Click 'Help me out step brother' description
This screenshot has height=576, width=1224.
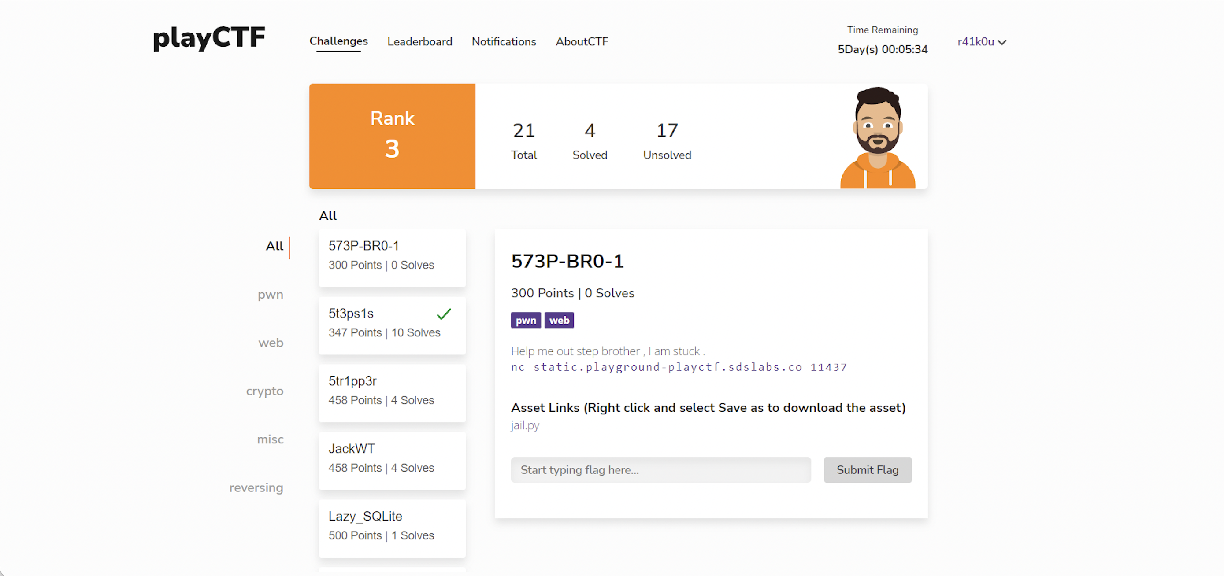608,351
